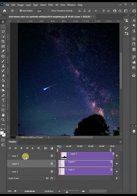This screenshot has width=137, height=196.
Task: Select the Rectangular Marquee tool
Action: tap(3, 26)
